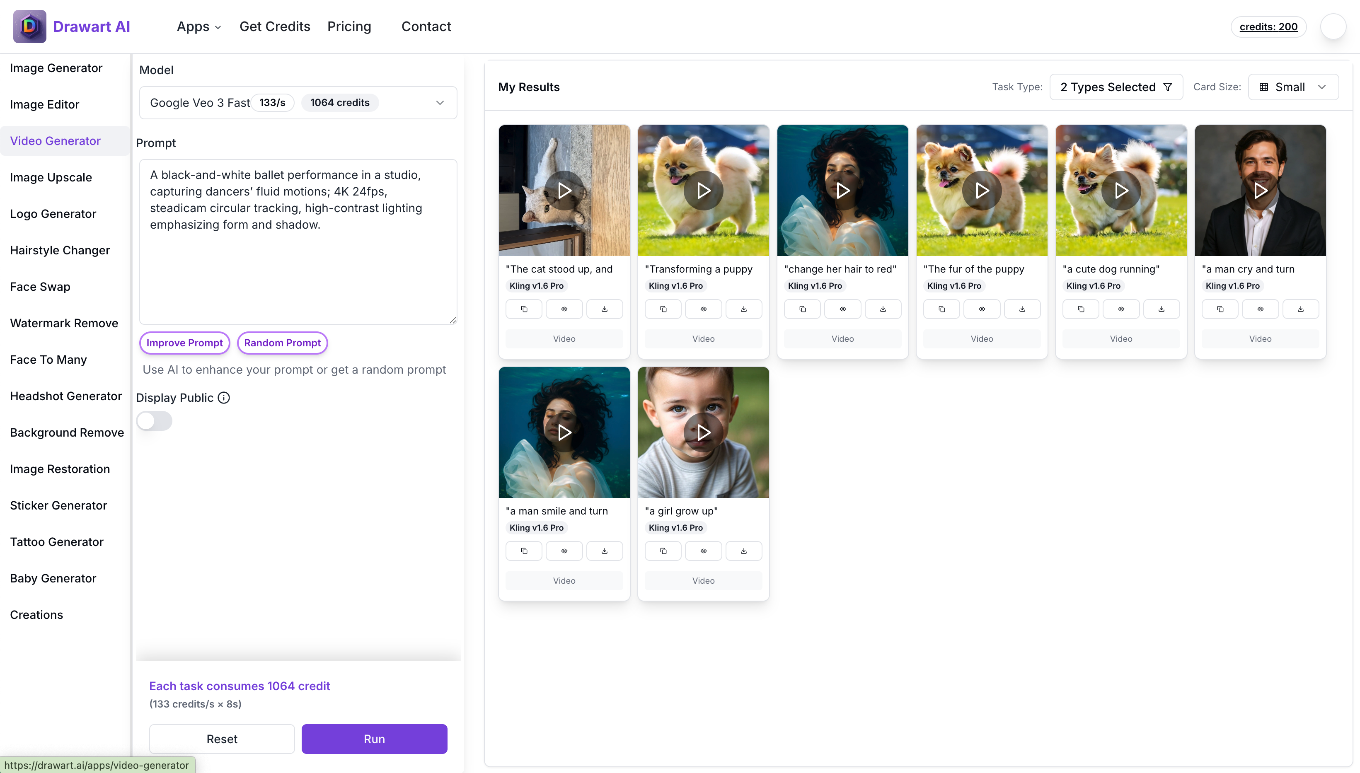The width and height of the screenshot is (1360, 773).
Task: Open Get Credits page
Action: point(275,27)
